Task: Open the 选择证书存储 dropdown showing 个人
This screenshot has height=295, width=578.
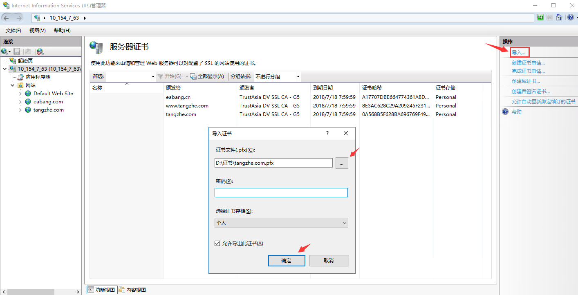Action: [x=281, y=223]
